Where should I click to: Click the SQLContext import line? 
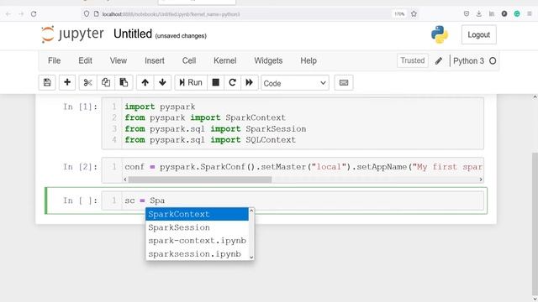tap(210, 140)
